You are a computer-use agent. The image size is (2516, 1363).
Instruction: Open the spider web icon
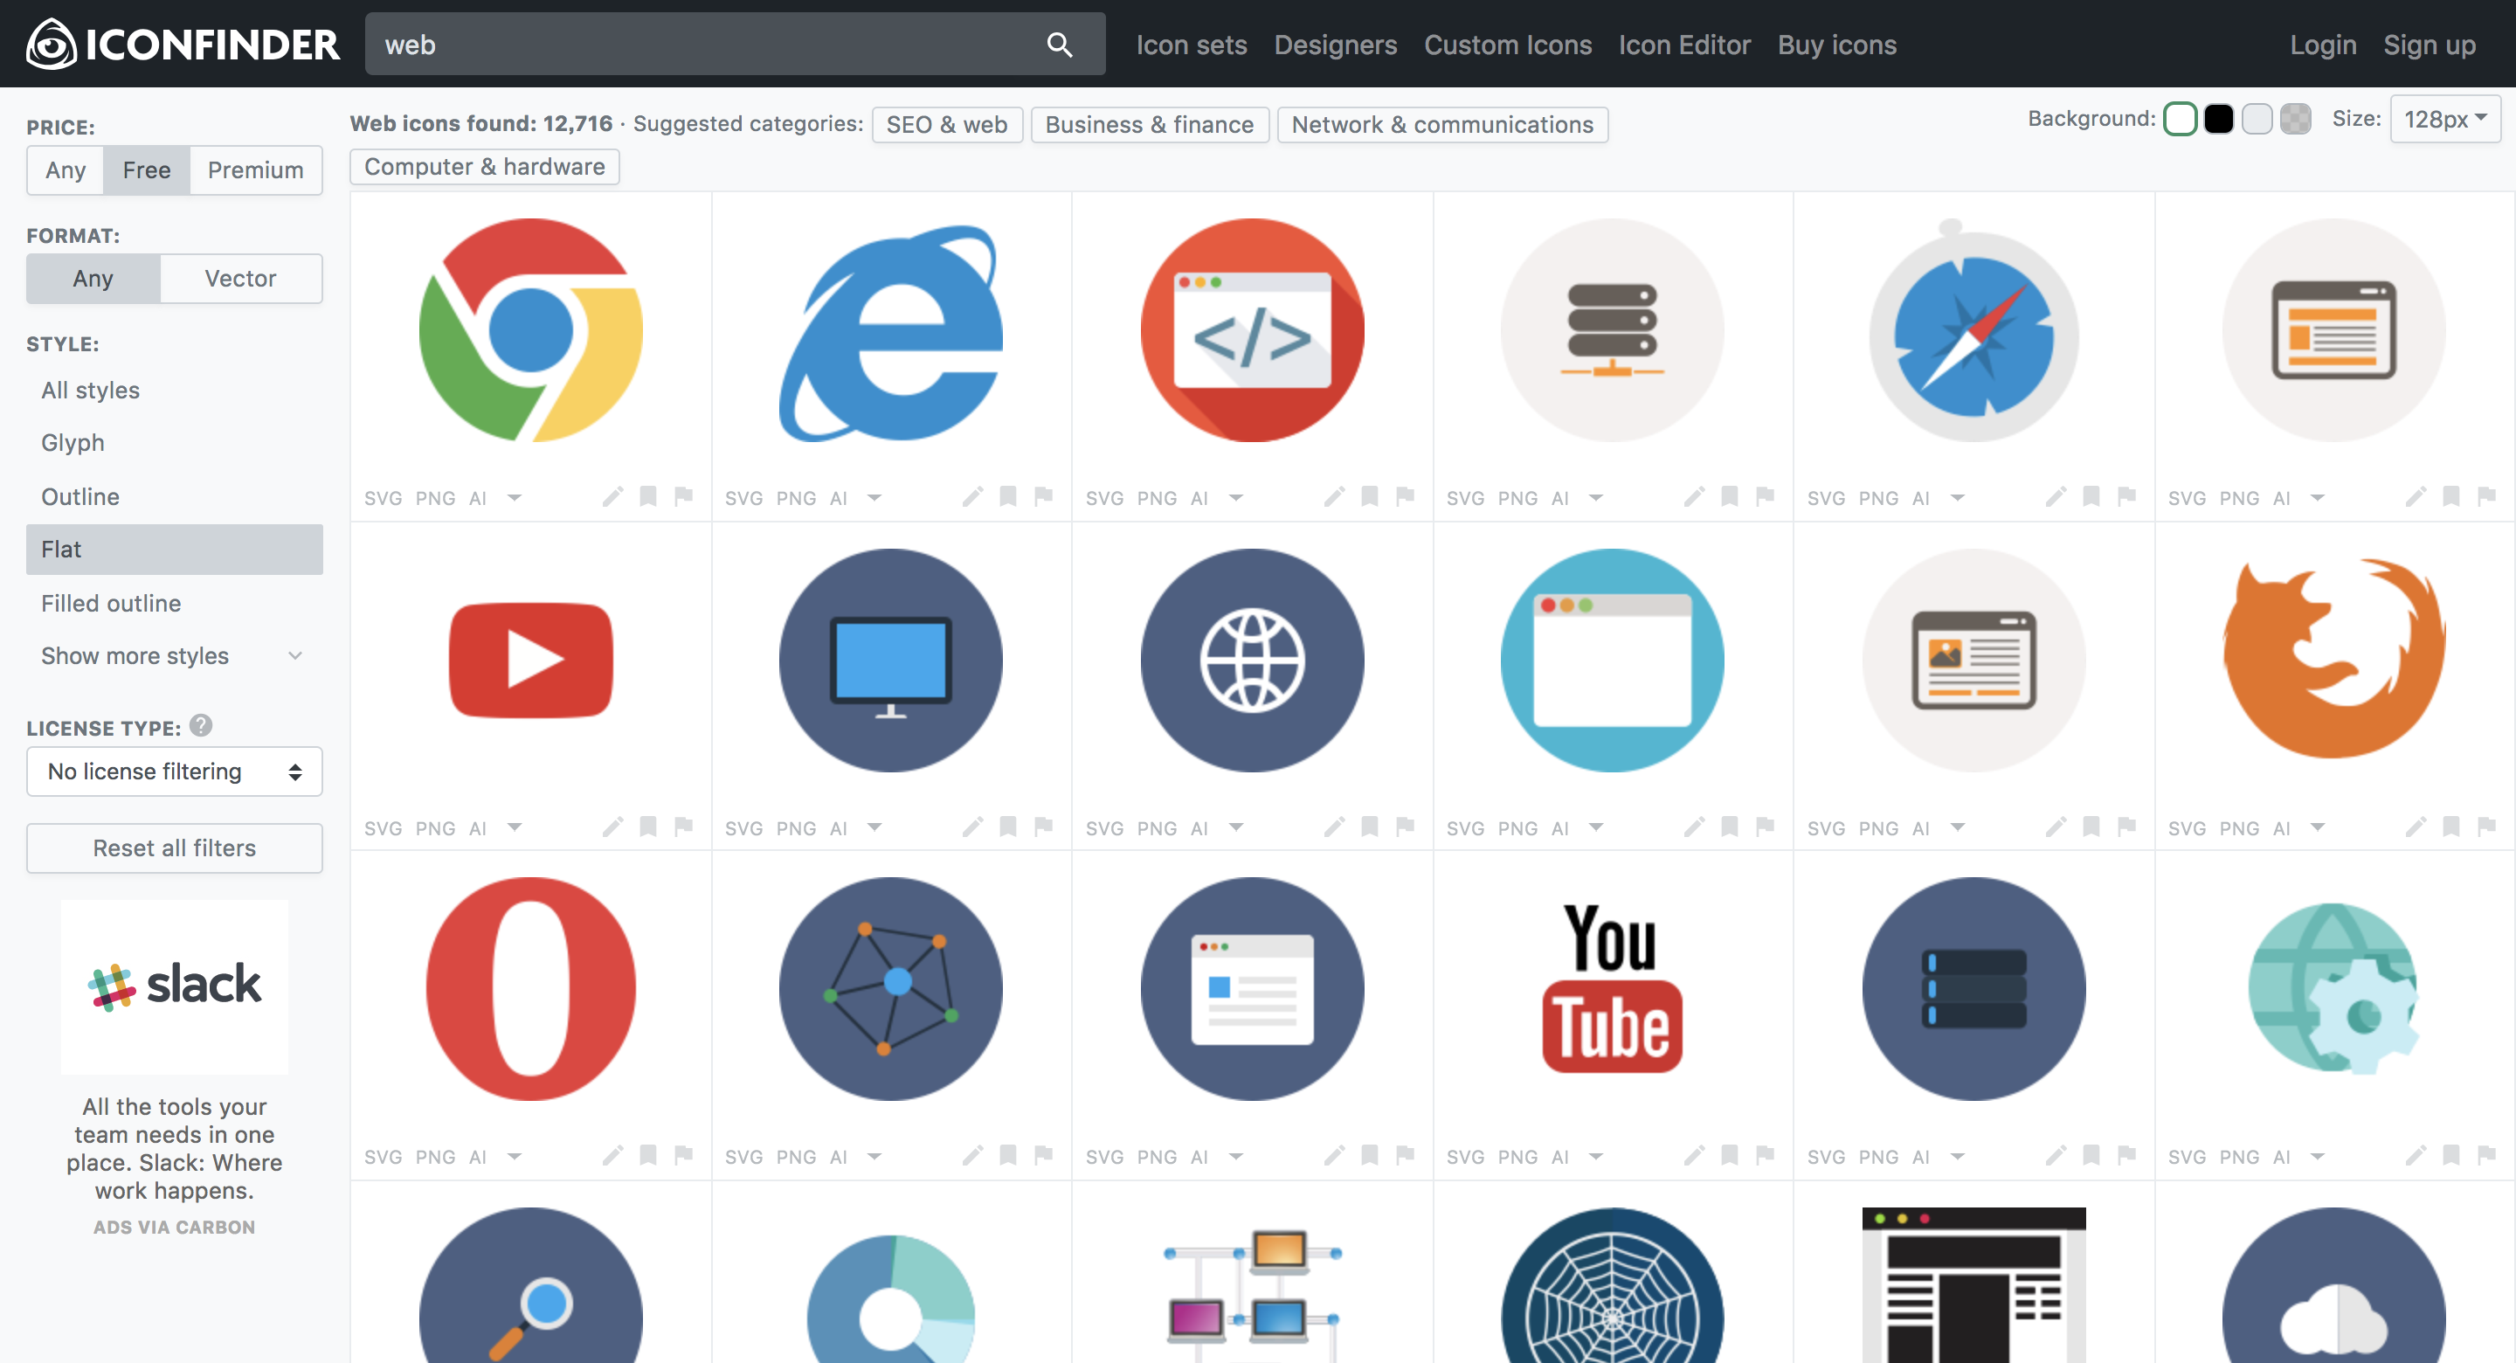1613,1285
